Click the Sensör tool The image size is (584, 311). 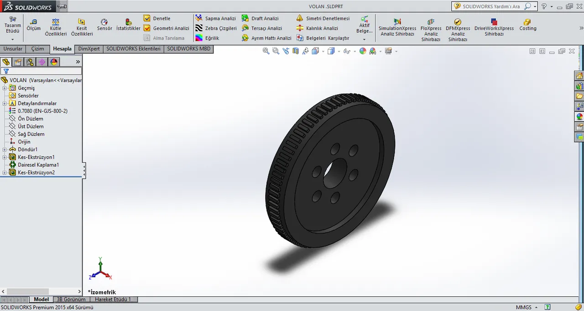[x=104, y=25]
